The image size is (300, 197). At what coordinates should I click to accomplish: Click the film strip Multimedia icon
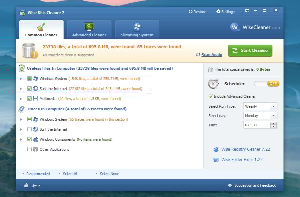click(x=36, y=99)
